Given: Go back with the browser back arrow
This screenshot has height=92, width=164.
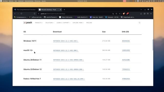Looking at the screenshot, I should pyautogui.click(x=15, y=14).
